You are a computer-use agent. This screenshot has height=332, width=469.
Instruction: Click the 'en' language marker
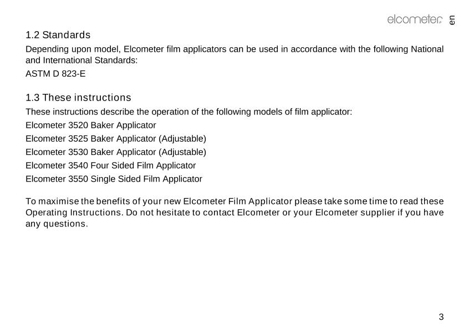click(452, 20)
